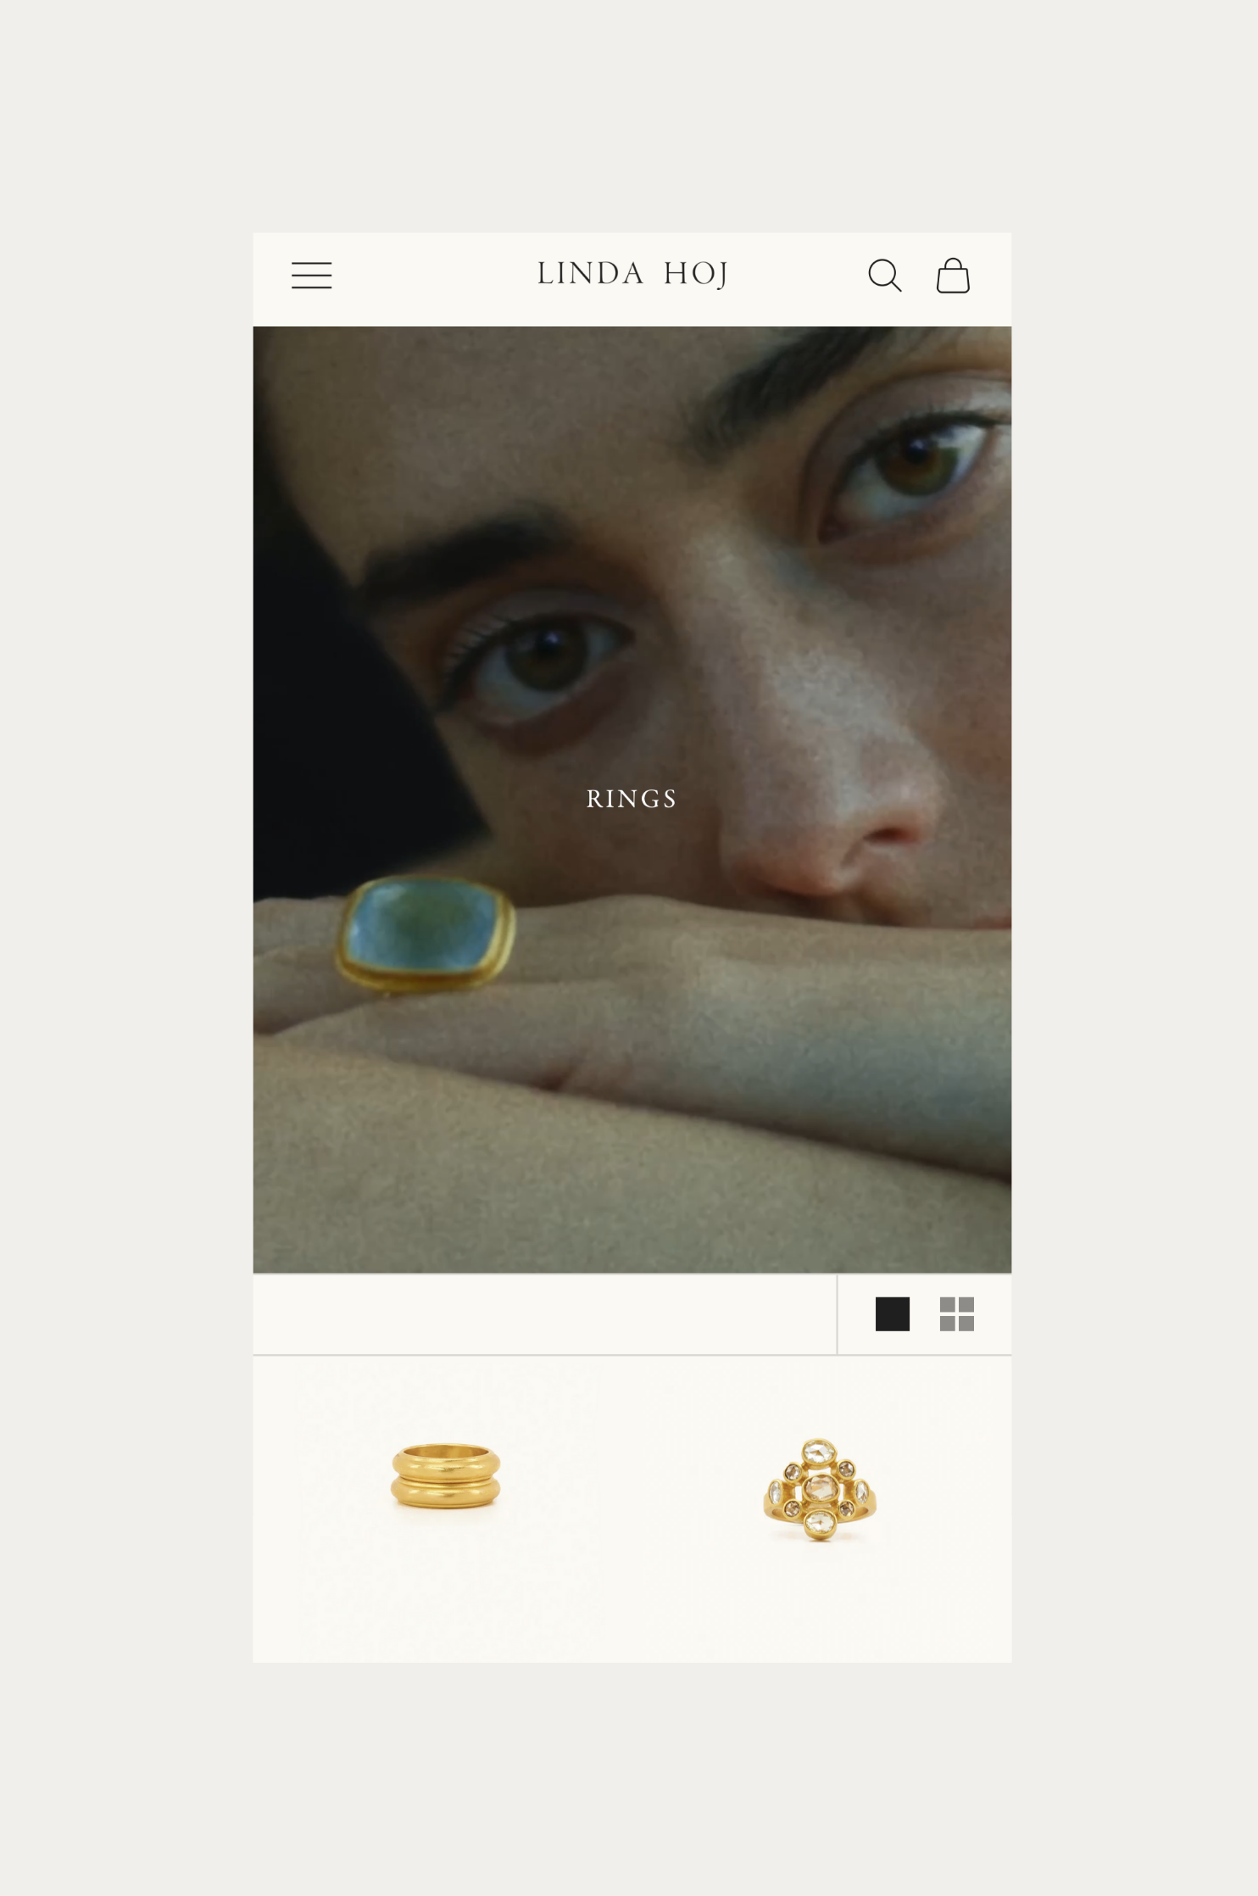Image resolution: width=1258 pixels, height=1896 pixels.
Task: Switch to four-square grid view
Action: [956, 1313]
